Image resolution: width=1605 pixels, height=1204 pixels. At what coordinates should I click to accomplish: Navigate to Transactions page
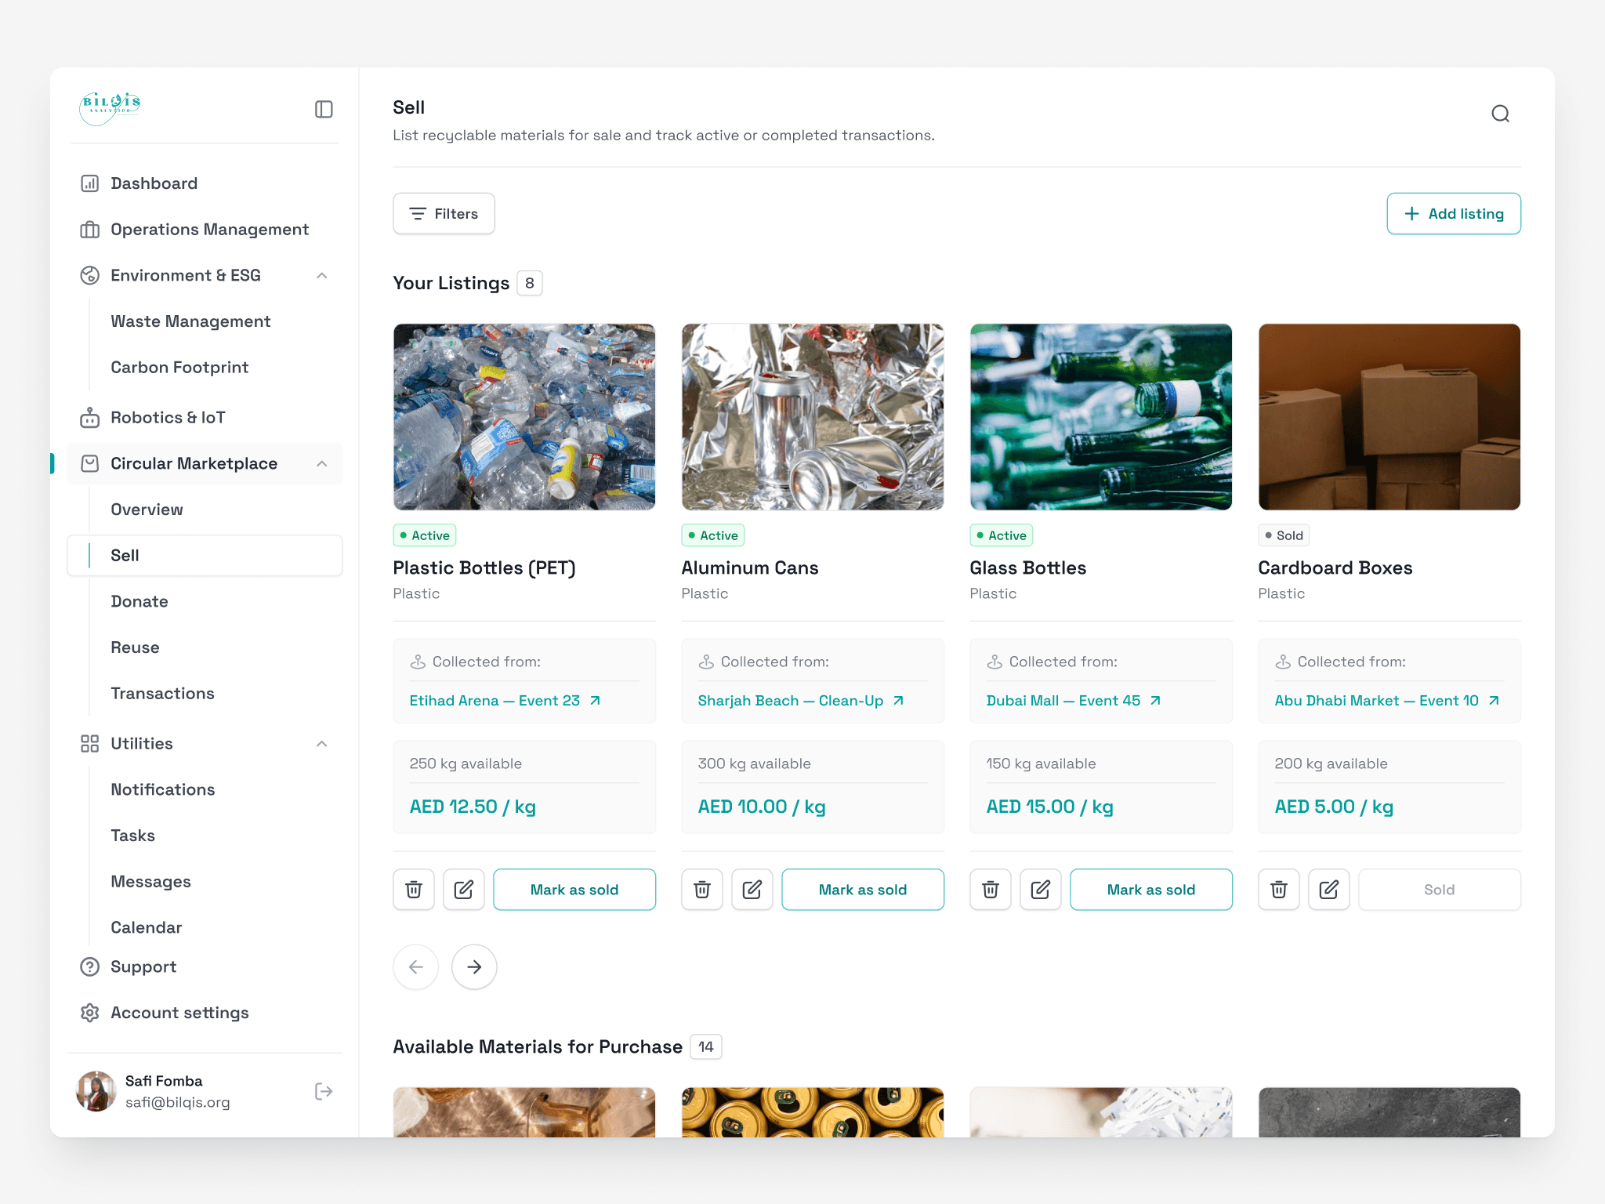click(x=162, y=693)
